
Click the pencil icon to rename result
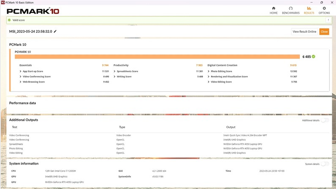tap(55, 31)
